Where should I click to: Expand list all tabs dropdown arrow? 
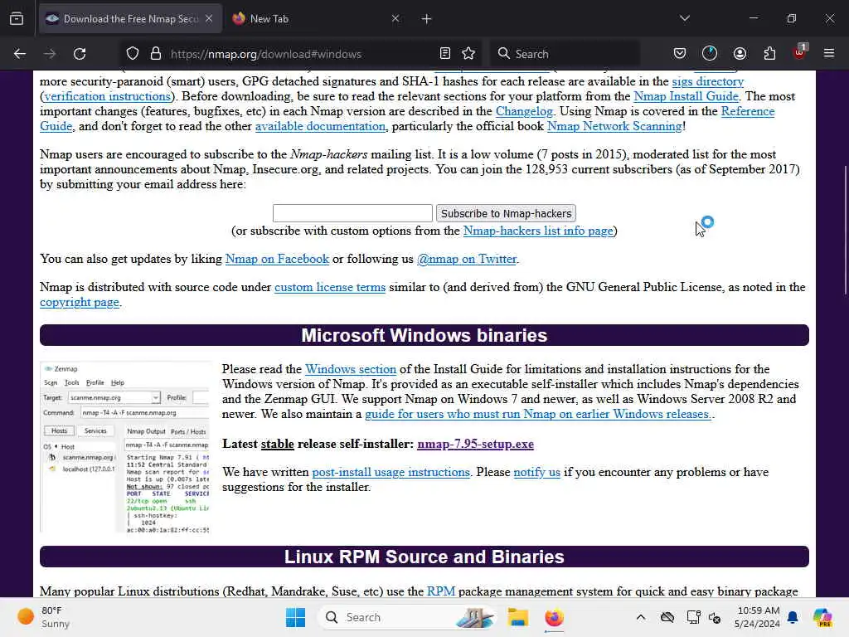pos(685,18)
